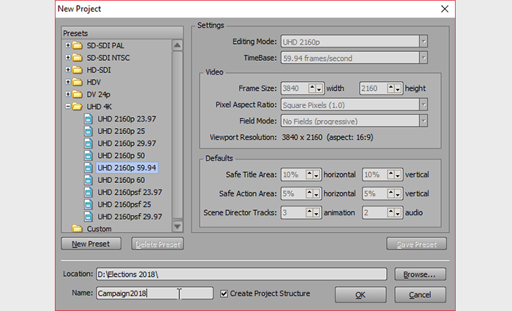Image resolution: width=512 pixels, height=311 pixels.
Task: Click the Location path input field
Action: [x=241, y=274]
